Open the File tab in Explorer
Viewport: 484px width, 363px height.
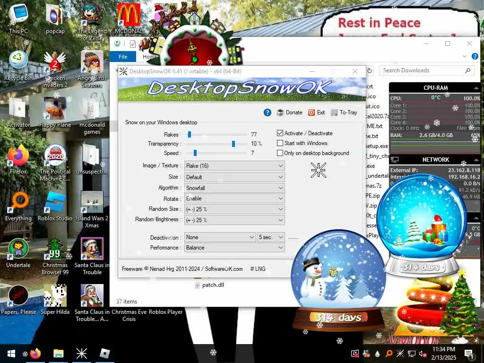123,57
